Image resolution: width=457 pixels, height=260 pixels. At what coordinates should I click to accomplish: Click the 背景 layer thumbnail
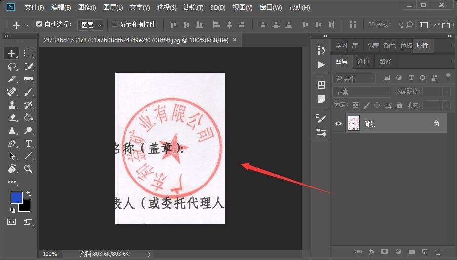[x=354, y=123]
